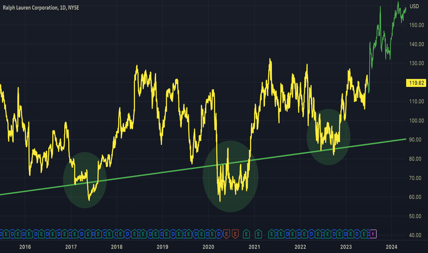Click the 2018 year label on time axis
The width and height of the screenshot is (428, 253).
tap(117, 247)
